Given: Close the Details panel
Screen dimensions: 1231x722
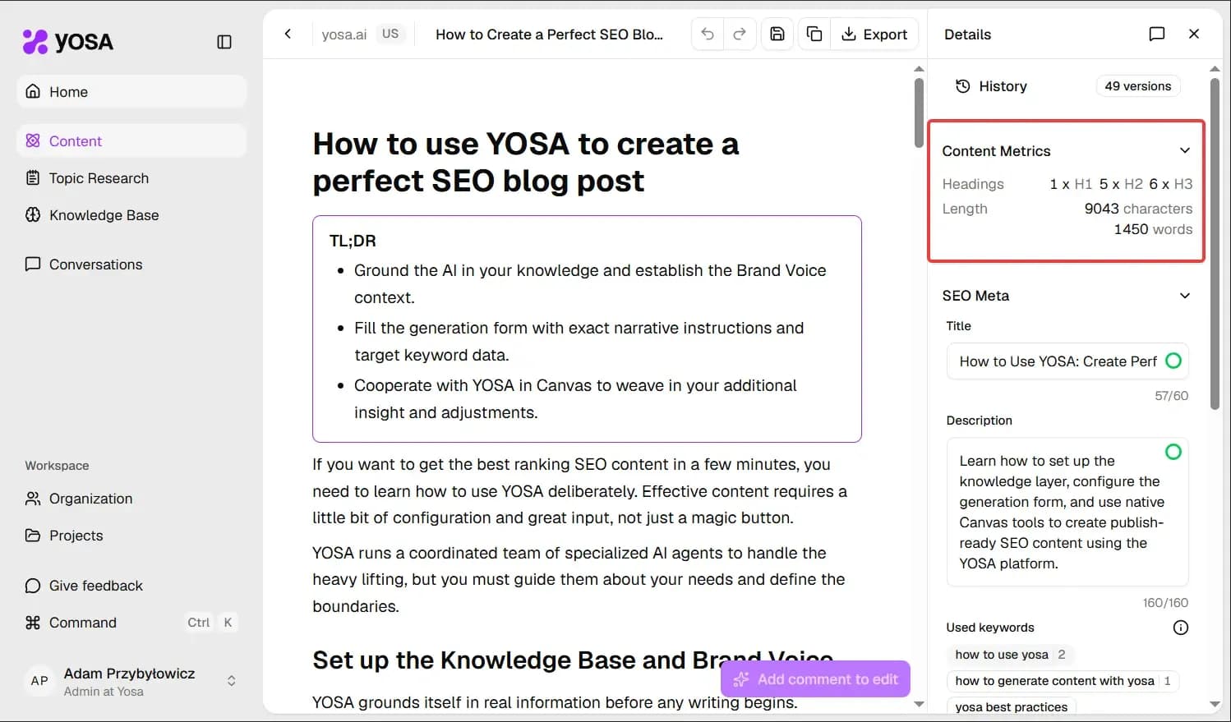Looking at the screenshot, I should [x=1194, y=34].
